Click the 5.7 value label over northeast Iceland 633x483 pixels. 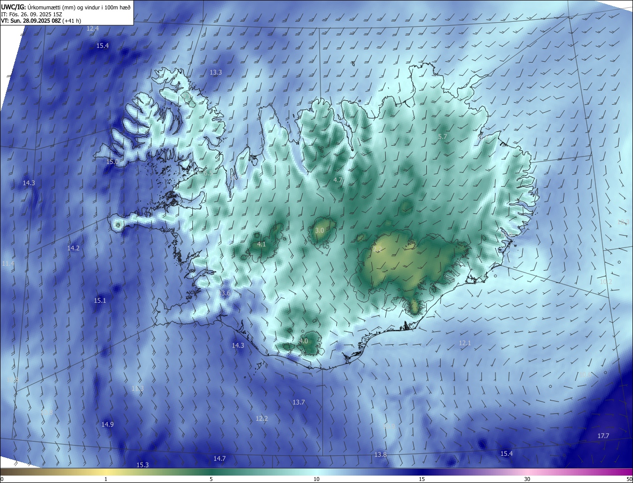point(443,137)
